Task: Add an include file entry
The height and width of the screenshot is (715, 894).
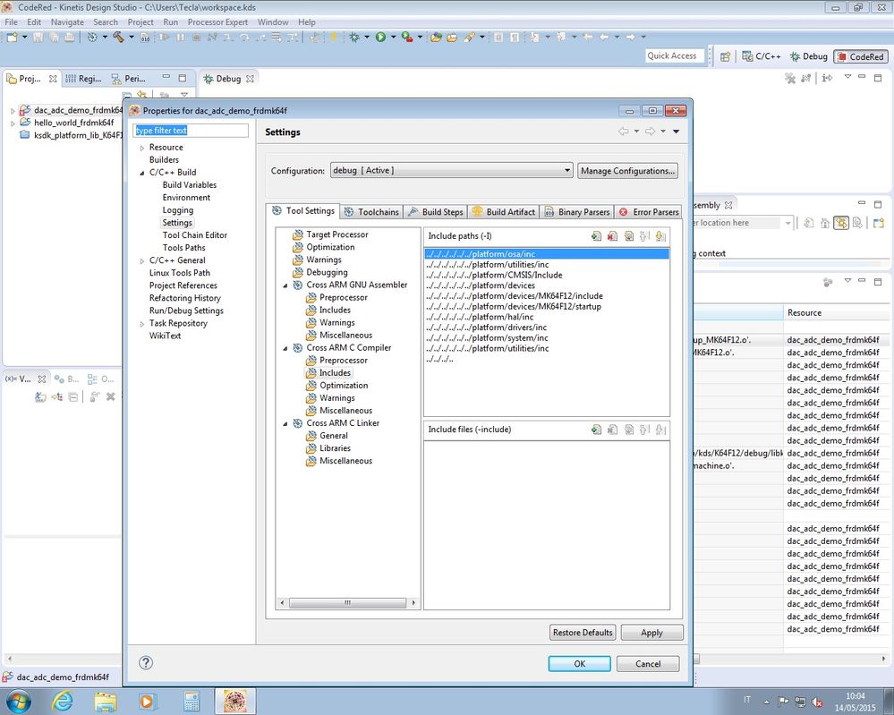Action: click(596, 430)
